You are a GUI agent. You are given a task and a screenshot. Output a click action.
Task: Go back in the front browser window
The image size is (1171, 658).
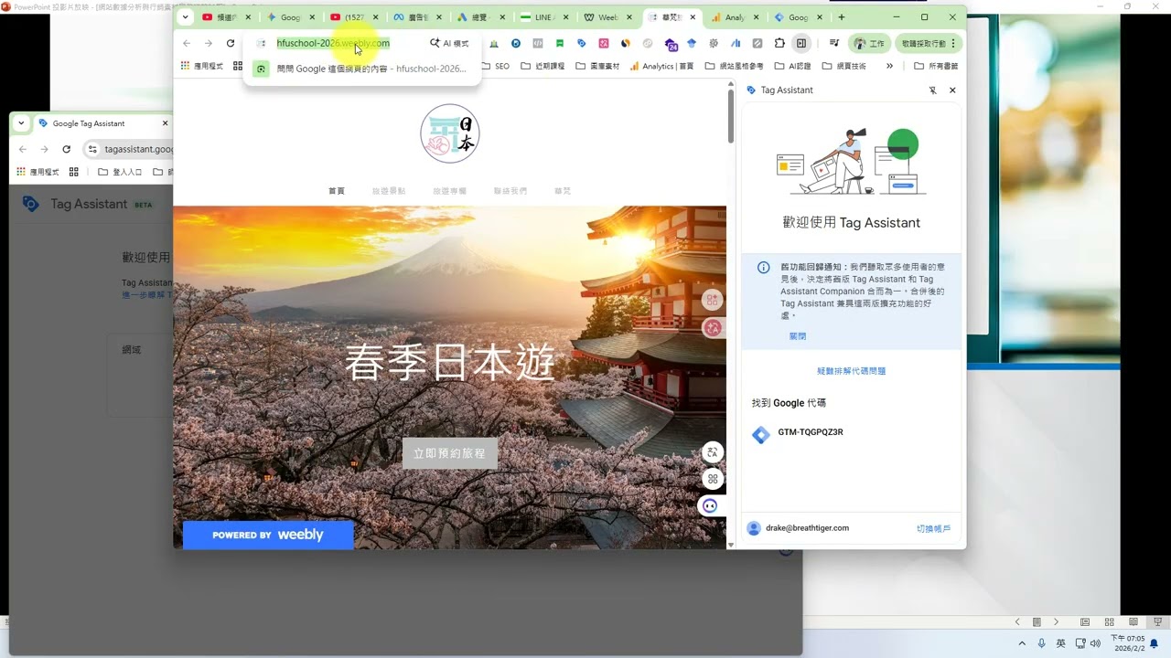click(187, 43)
